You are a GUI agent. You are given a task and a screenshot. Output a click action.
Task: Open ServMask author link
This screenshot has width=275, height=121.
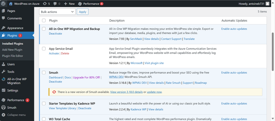coord(136,39)
